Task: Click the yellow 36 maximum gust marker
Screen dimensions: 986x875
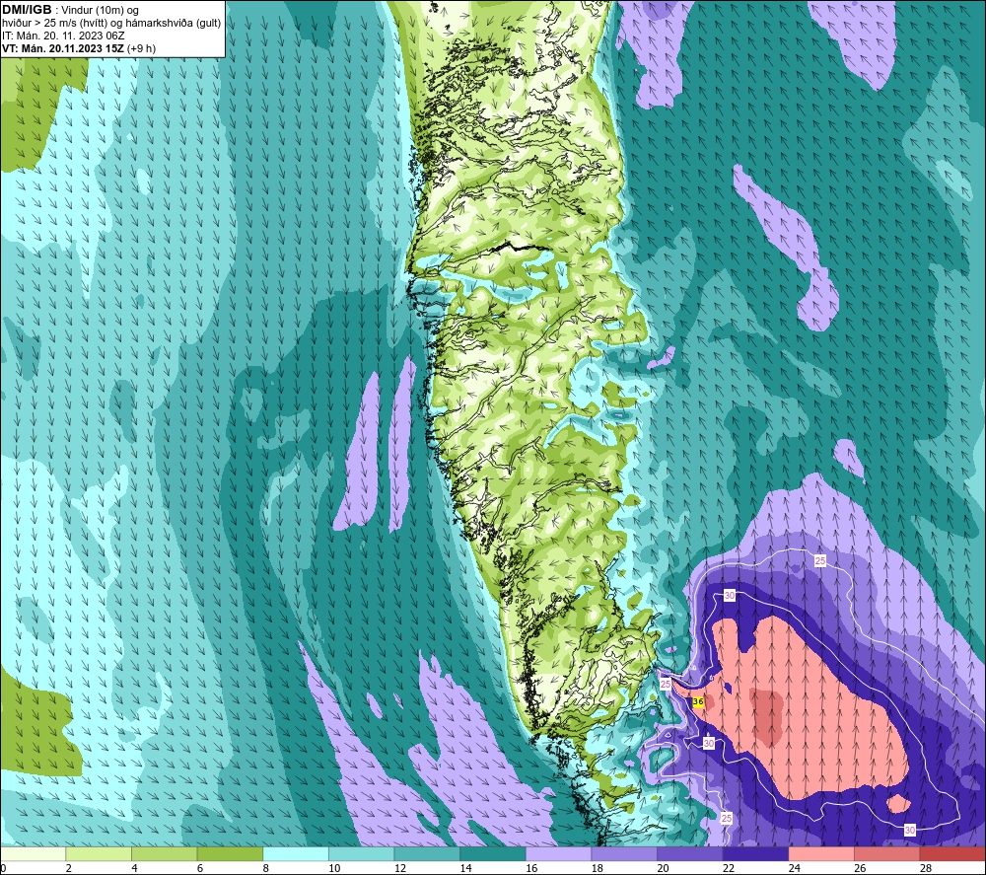Action: pyautogui.click(x=697, y=701)
